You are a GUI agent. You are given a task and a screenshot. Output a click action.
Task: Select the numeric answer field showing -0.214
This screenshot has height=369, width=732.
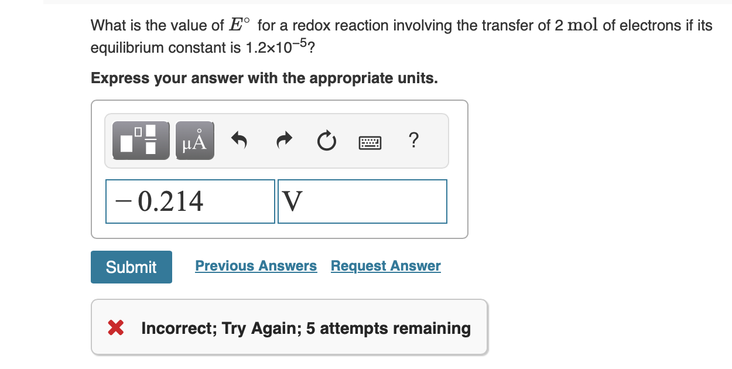coord(190,201)
